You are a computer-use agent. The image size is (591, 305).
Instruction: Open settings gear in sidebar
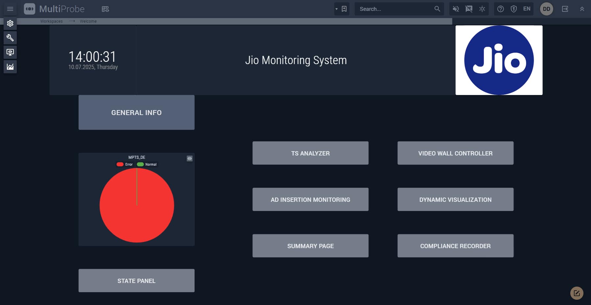10,23
